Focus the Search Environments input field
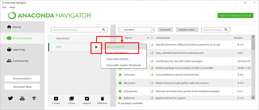This screenshot has height=110, width=259. pos(79,30)
